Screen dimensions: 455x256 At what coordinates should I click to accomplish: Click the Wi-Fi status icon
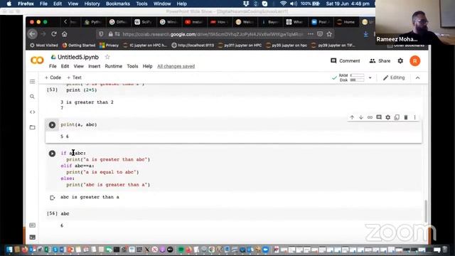283,4
